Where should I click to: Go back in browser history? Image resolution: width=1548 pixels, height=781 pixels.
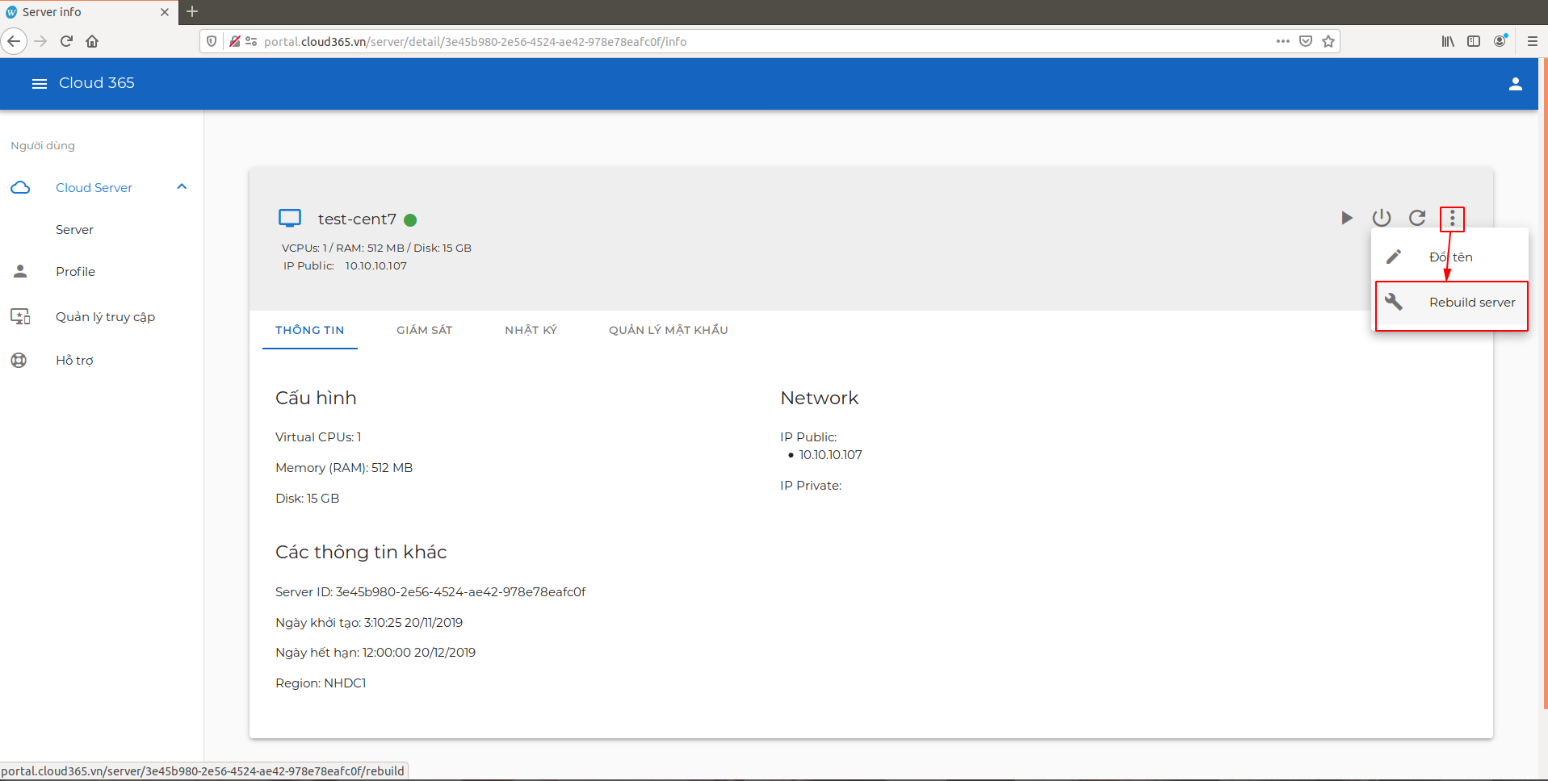(x=14, y=41)
